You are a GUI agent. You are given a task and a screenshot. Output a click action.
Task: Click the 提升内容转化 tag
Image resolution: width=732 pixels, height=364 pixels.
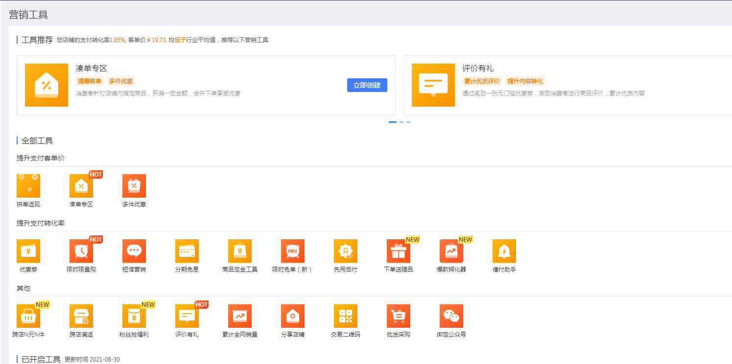tap(525, 81)
